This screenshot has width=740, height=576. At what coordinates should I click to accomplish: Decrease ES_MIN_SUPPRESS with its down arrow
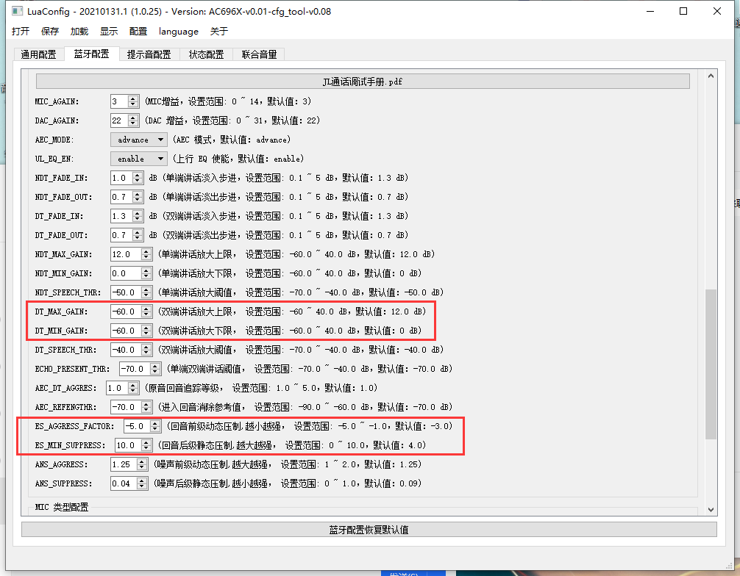[x=146, y=448]
